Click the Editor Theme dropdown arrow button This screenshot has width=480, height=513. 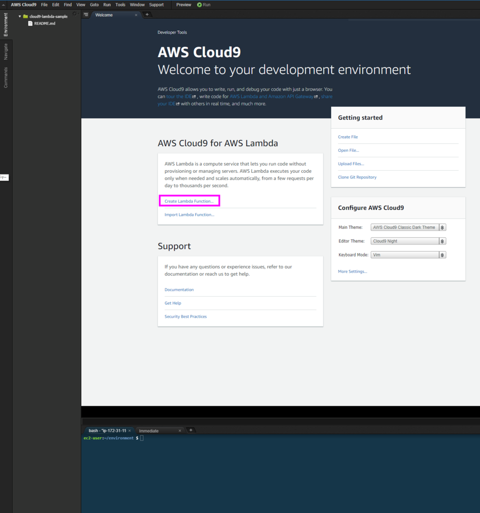(x=442, y=241)
